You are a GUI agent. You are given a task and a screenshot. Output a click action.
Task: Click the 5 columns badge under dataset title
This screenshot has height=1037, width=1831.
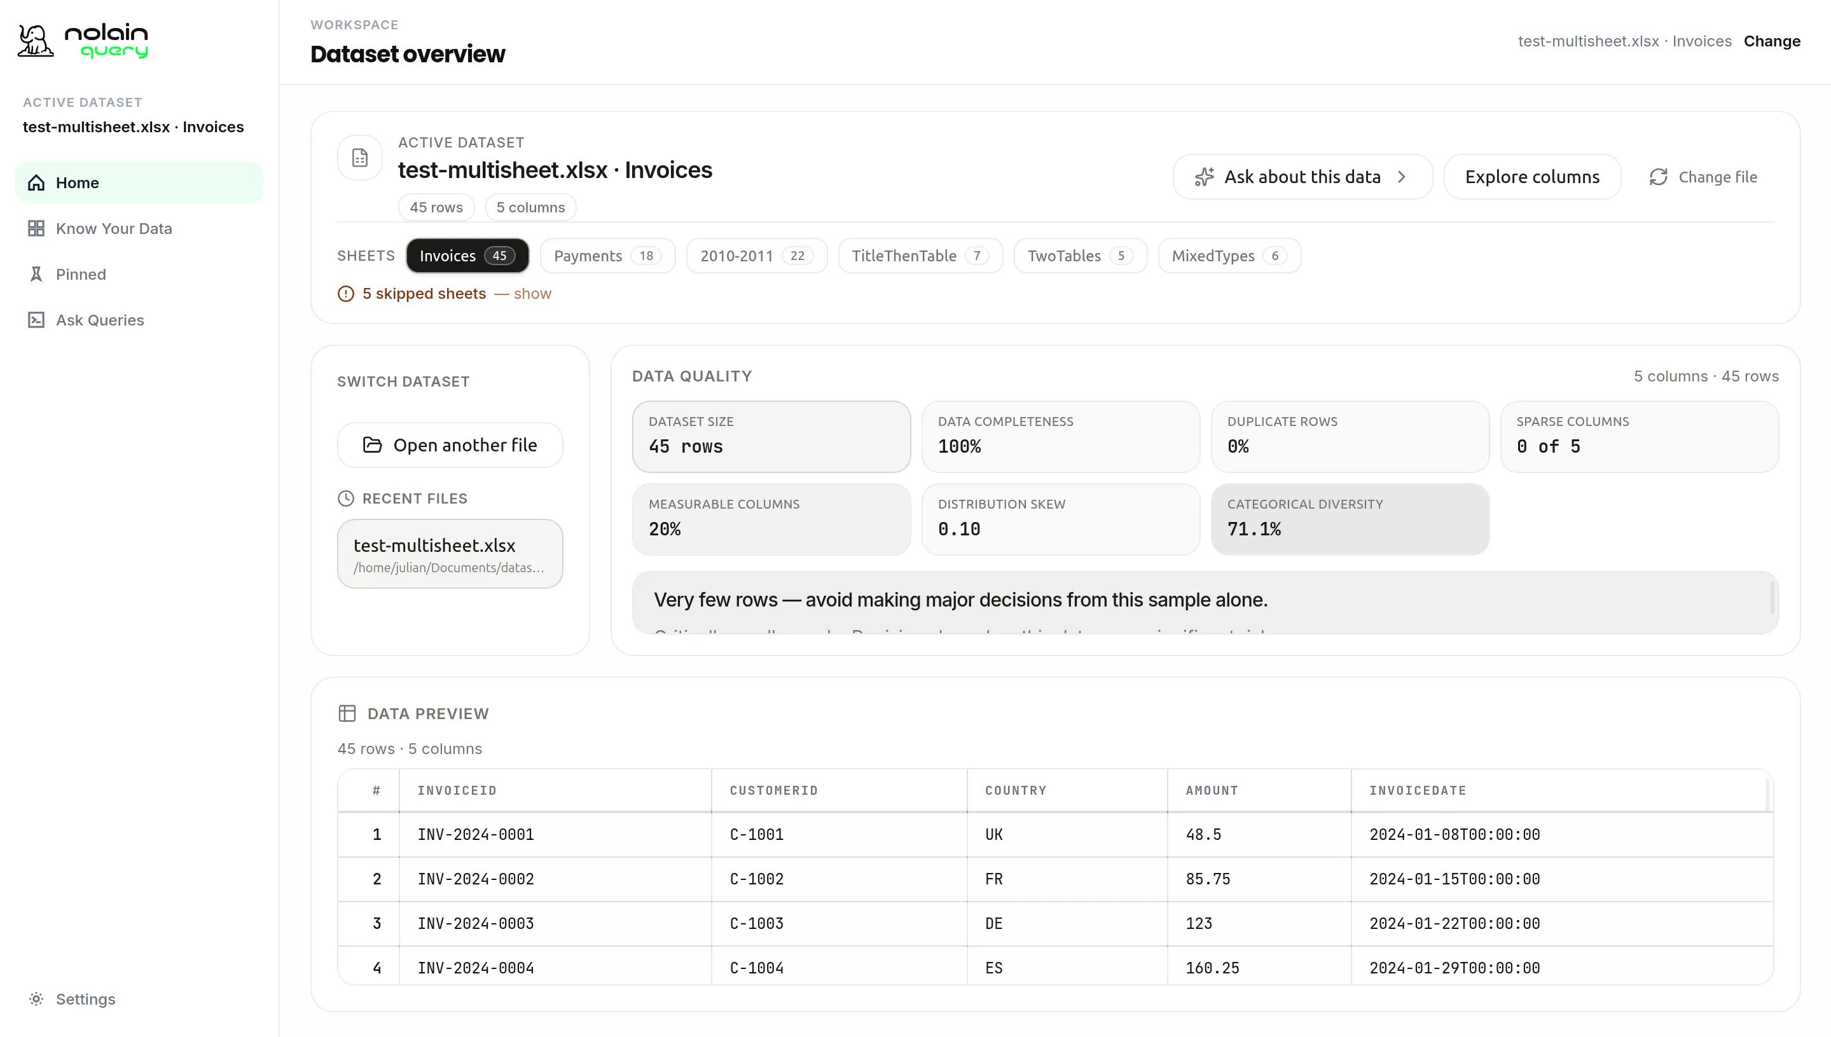click(x=531, y=207)
